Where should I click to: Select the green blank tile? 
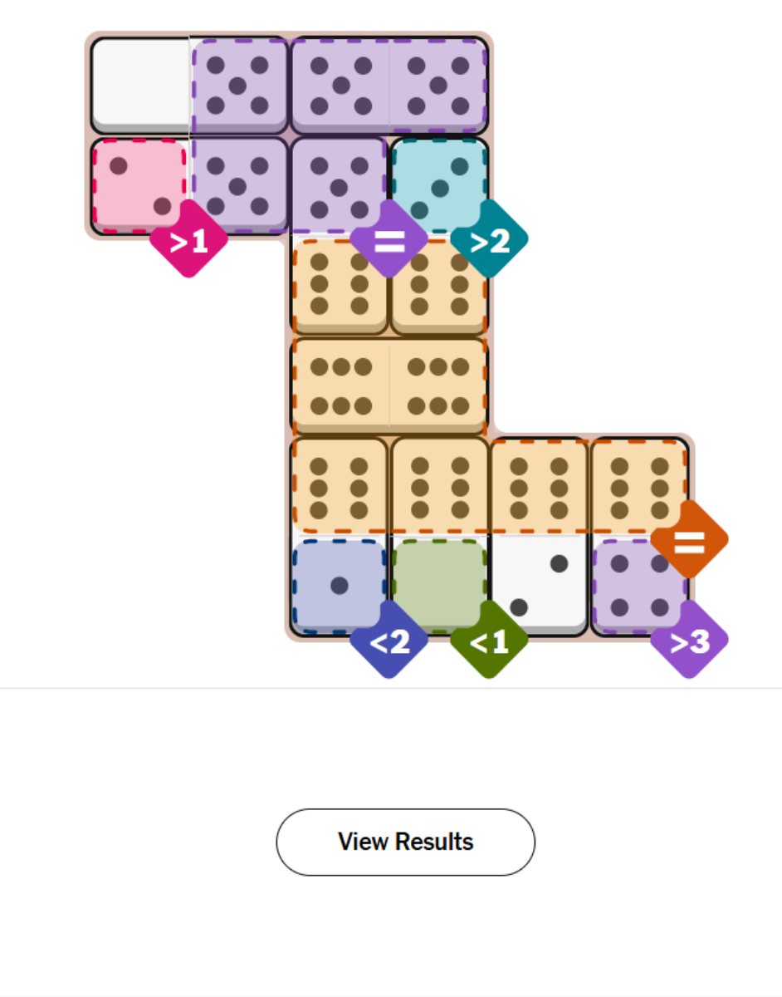[x=438, y=582]
